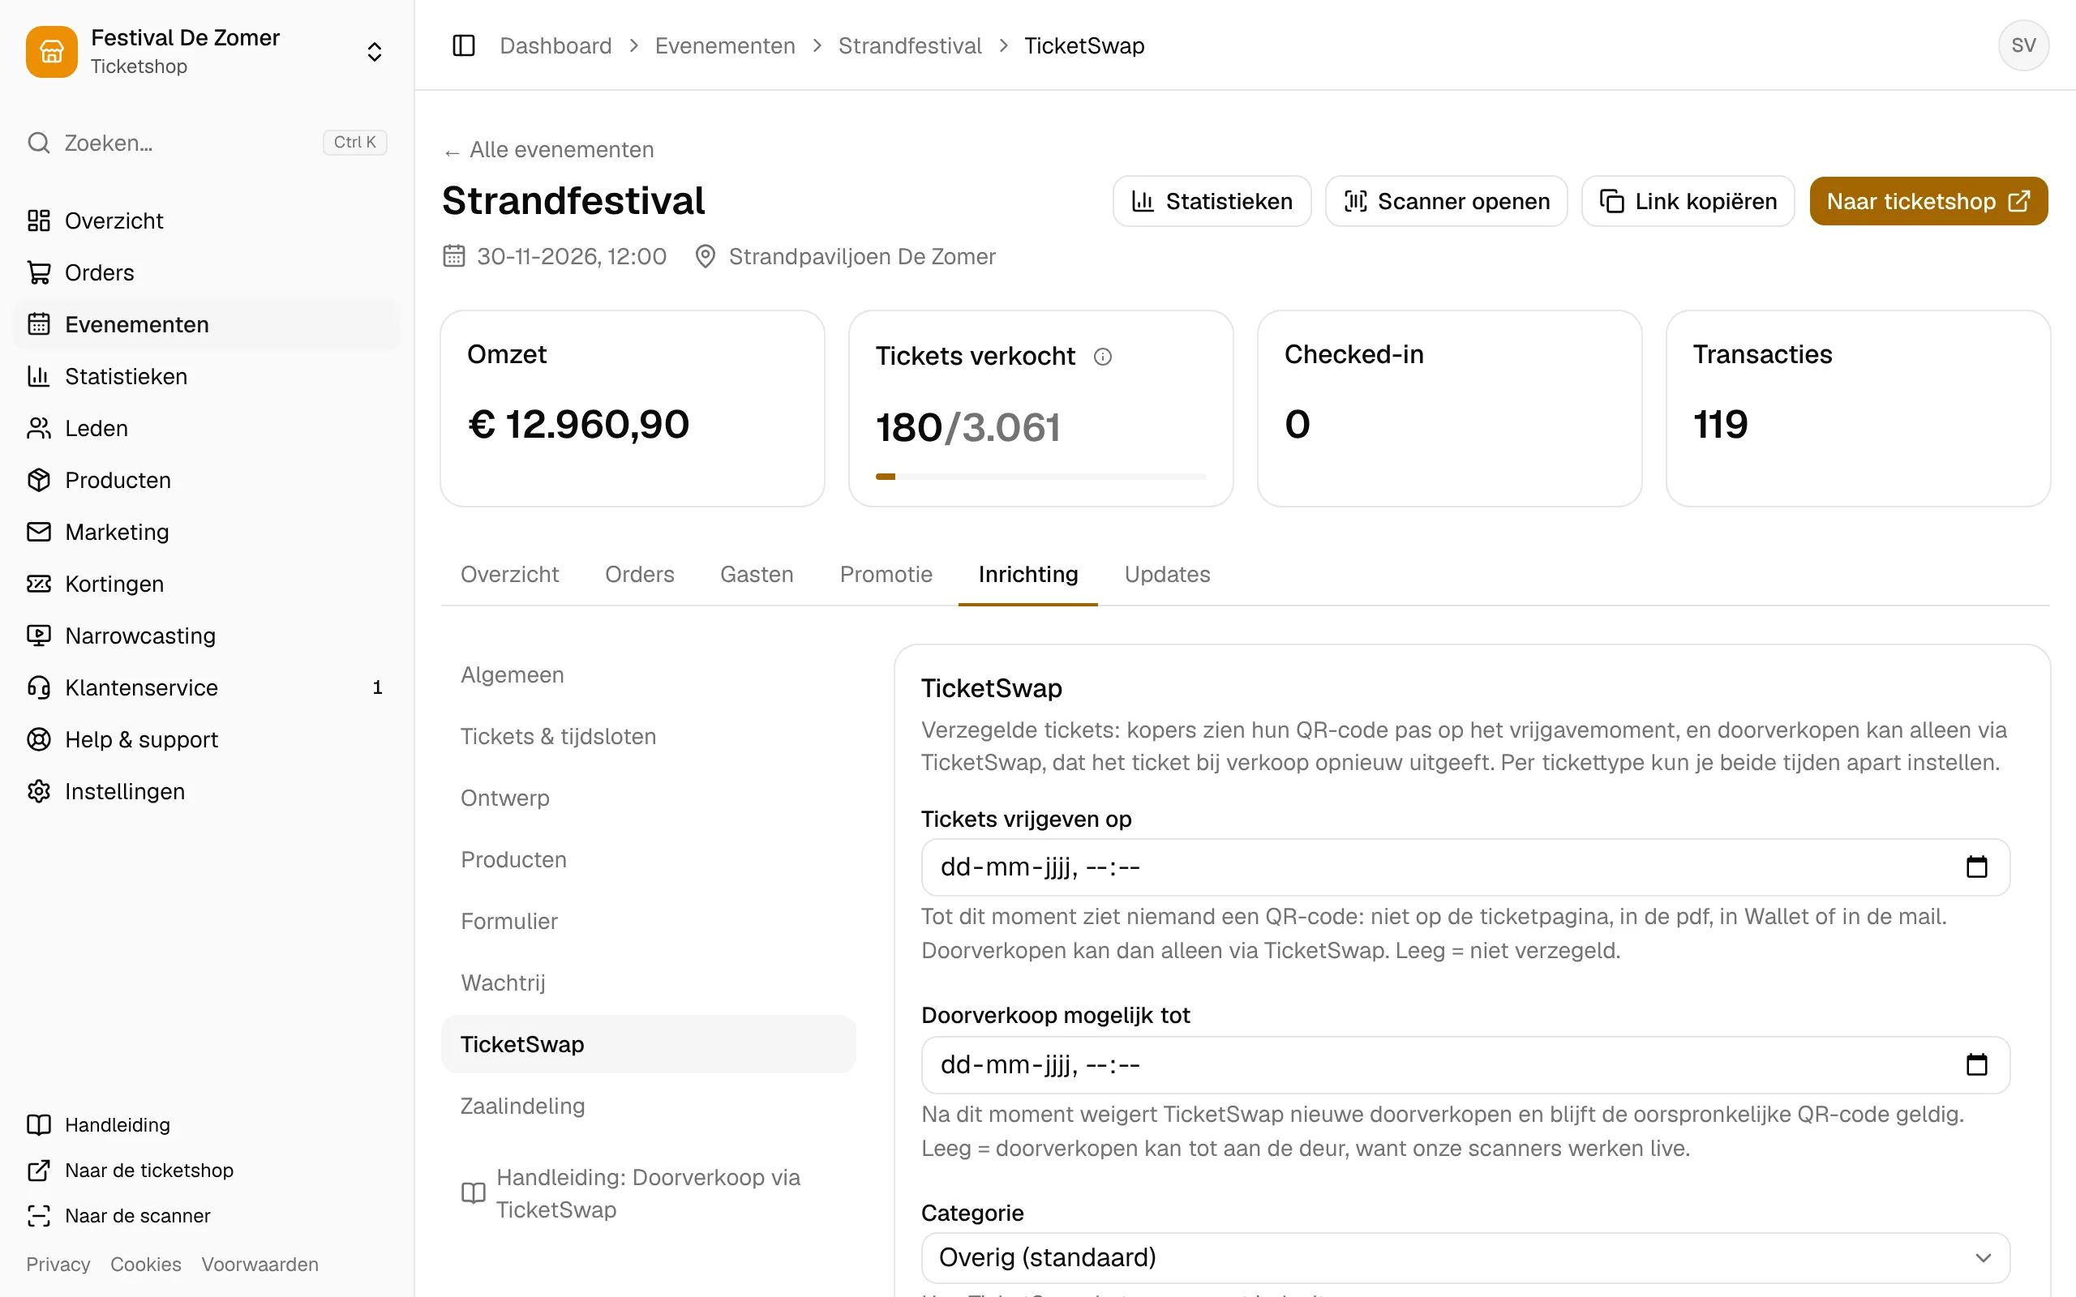Image resolution: width=2076 pixels, height=1297 pixels.
Task: Open Help & support in the sidebar
Action: click(x=206, y=739)
